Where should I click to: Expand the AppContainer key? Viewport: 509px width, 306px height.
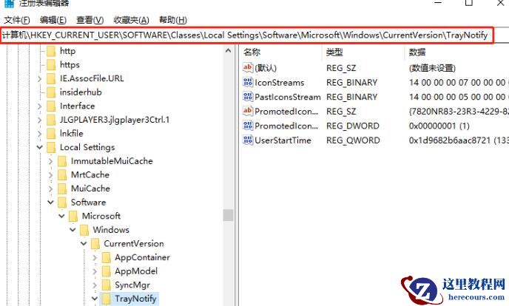point(95,258)
